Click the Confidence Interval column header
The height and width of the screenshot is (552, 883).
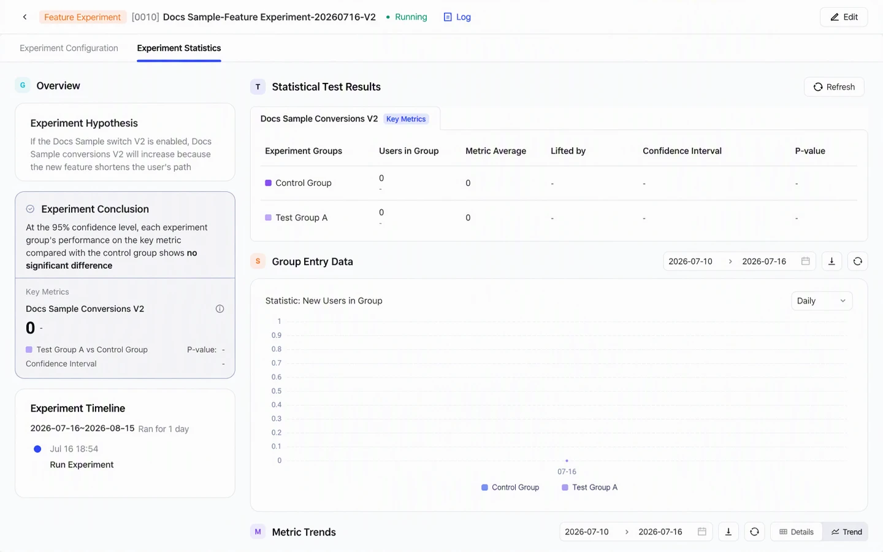pos(682,151)
